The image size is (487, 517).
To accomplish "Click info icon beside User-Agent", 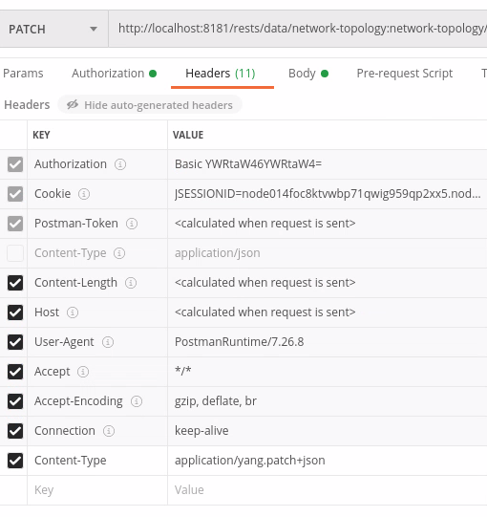I will pyautogui.click(x=108, y=342).
